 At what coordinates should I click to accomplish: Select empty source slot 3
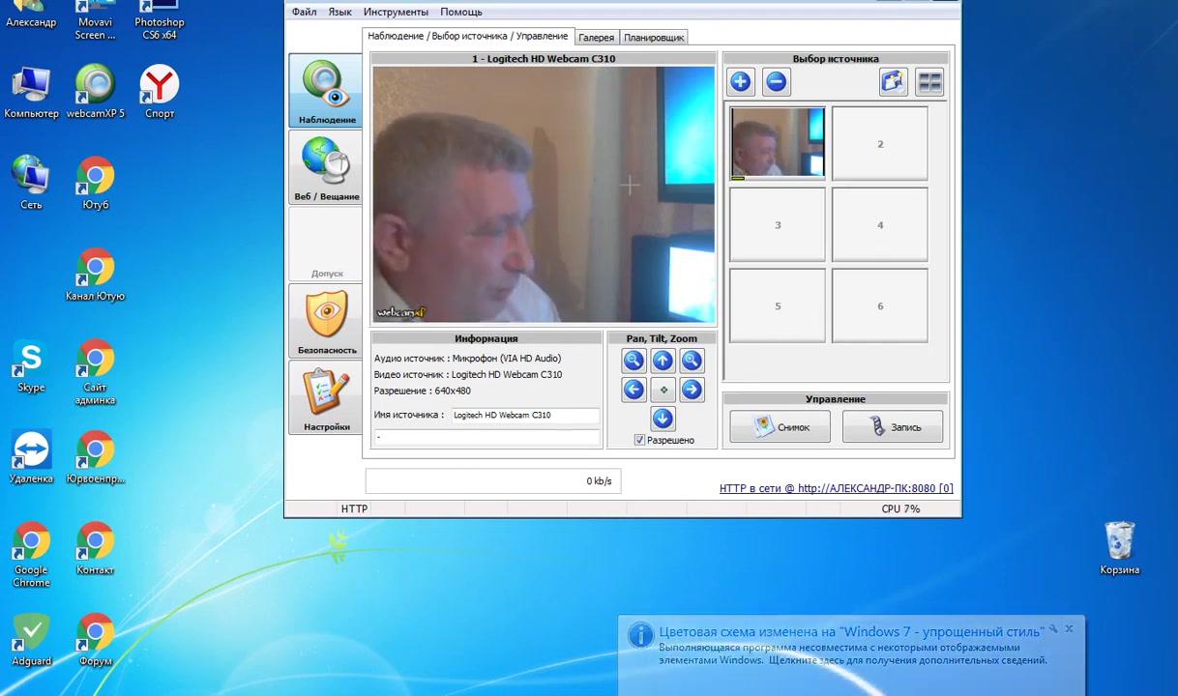tap(778, 225)
